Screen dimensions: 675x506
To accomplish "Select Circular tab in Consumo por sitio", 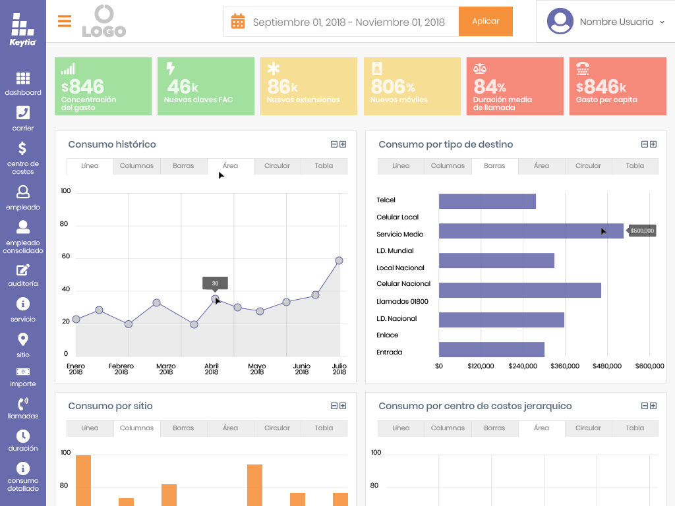I will [278, 428].
